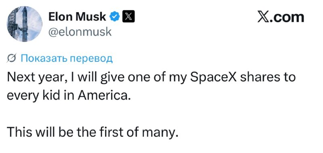Click the "Elon Musk" display name
The width and height of the screenshot is (323, 153).
click(77, 17)
